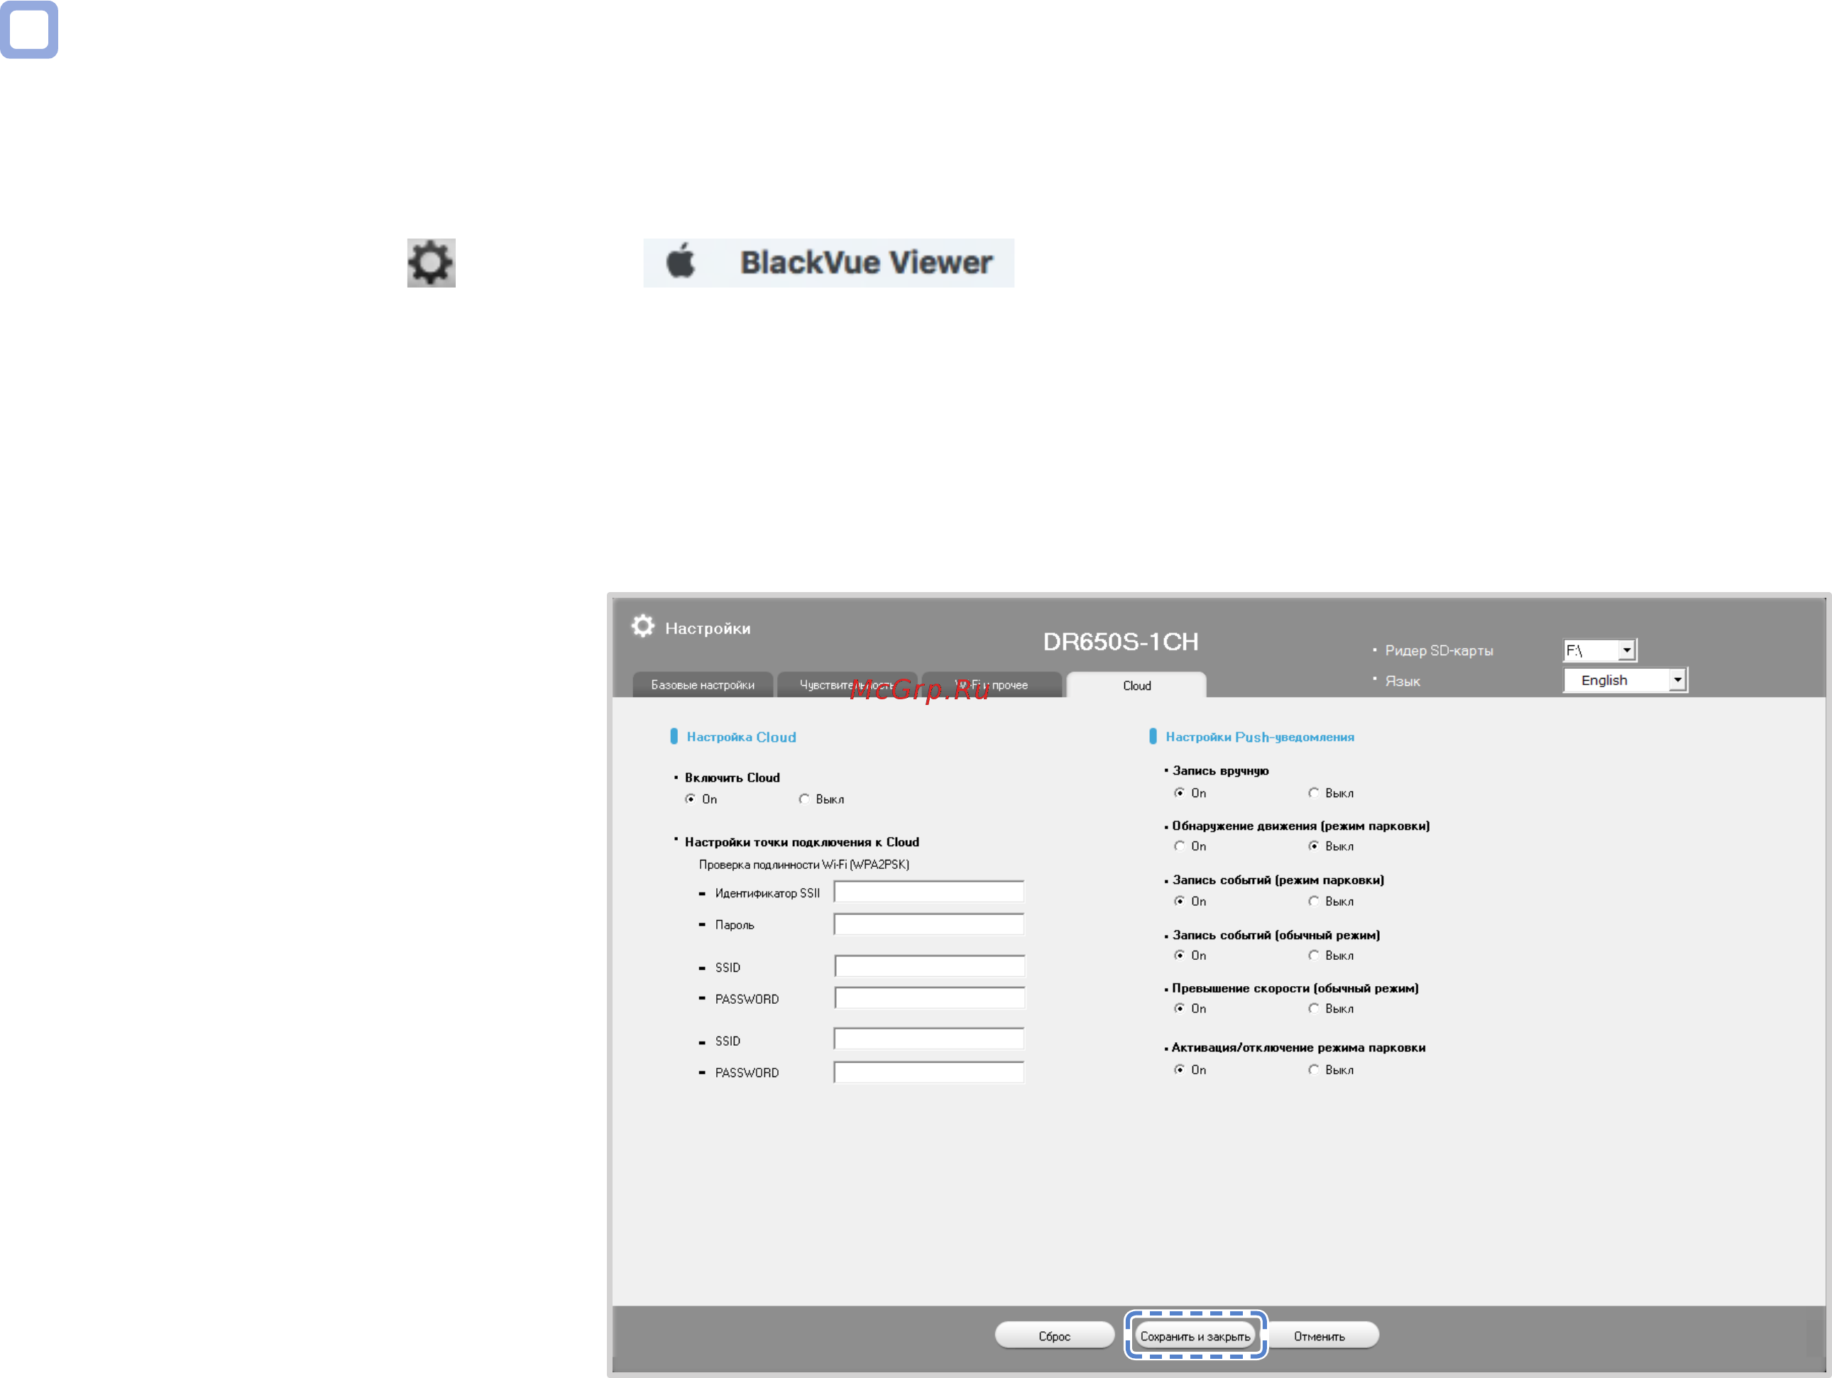Viewport: 1832px width, 1378px height.
Task: Select the Cloud tab
Action: [1136, 685]
